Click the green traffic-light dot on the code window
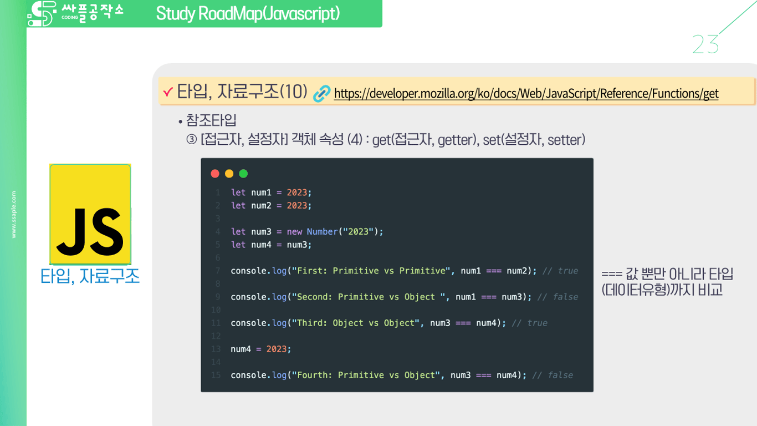Screen dimensions: 757x426 pyautogui.click(x=243, y=173)
